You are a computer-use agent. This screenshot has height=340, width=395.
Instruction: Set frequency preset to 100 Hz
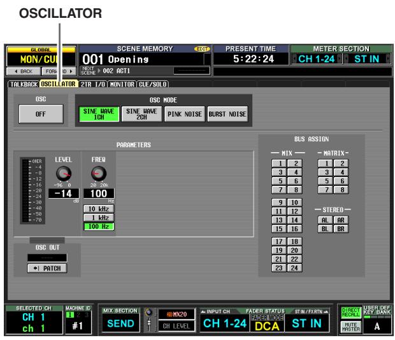99,227
